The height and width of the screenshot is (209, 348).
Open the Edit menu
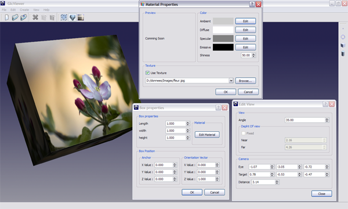13,10
